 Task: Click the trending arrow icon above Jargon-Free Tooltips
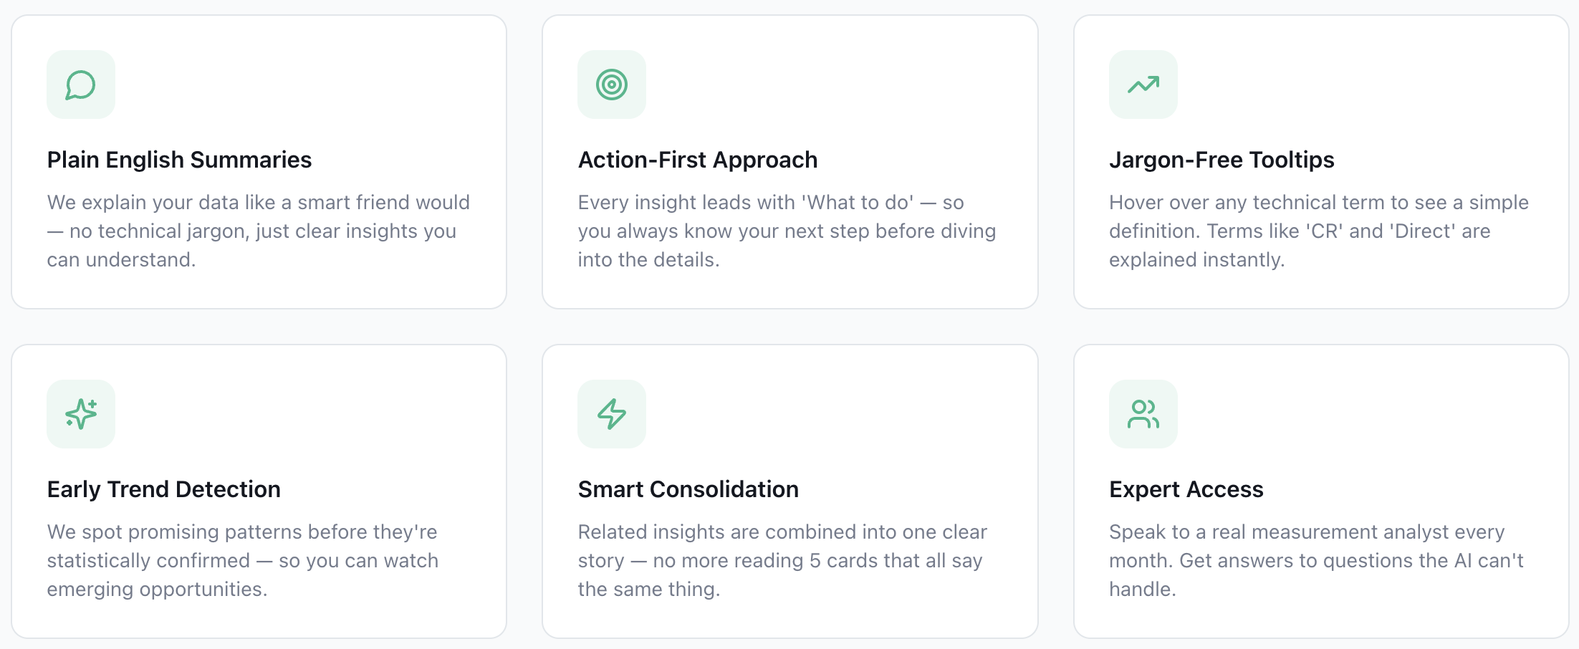[x=1143, y=85]
